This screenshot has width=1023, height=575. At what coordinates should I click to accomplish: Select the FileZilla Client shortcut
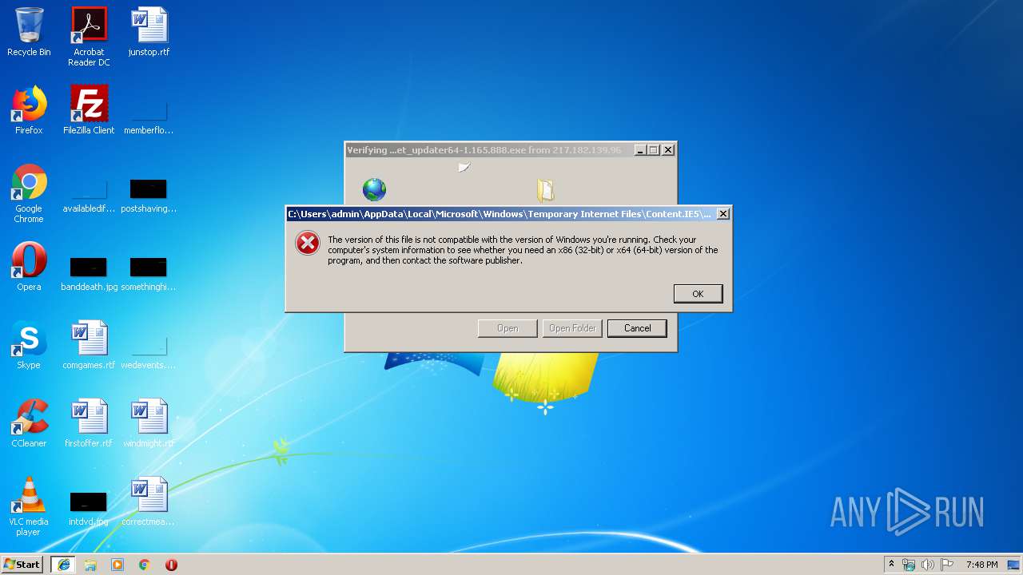pyautogui.click(x=89, y=110)
